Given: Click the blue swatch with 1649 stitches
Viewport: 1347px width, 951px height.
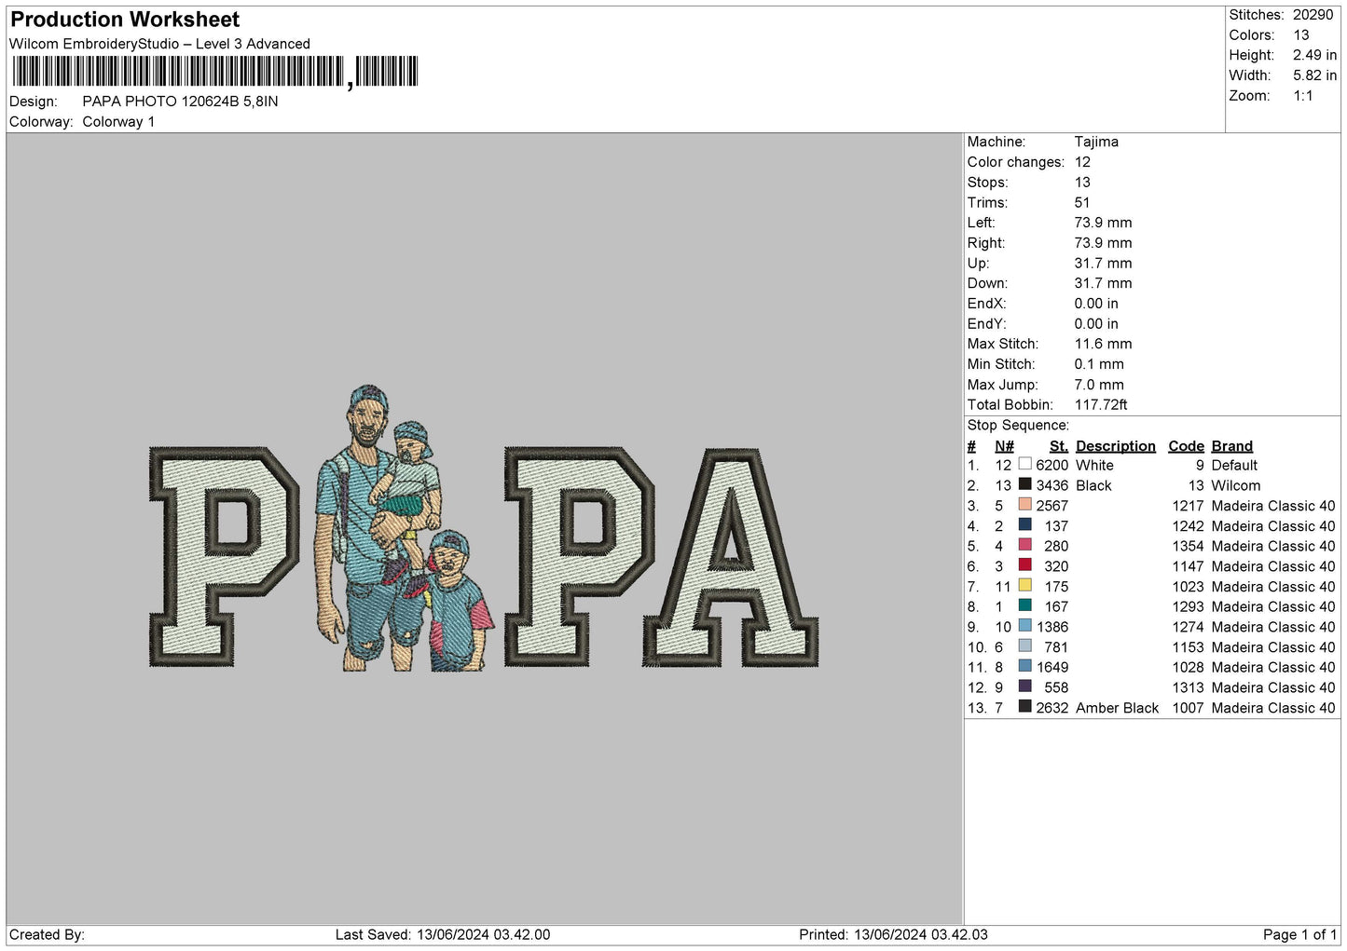Looking at the screenshot, I should (x=1024, y=667).
